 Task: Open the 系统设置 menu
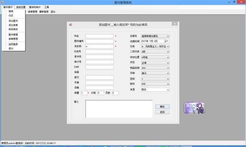[x=21, y=7]
